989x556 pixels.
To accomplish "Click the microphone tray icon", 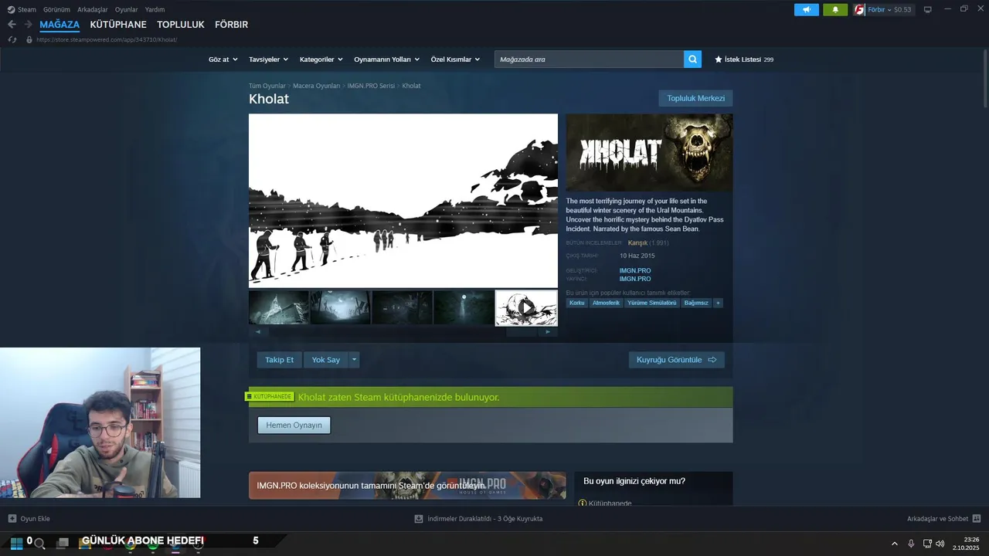I will [x=912, y=544].
